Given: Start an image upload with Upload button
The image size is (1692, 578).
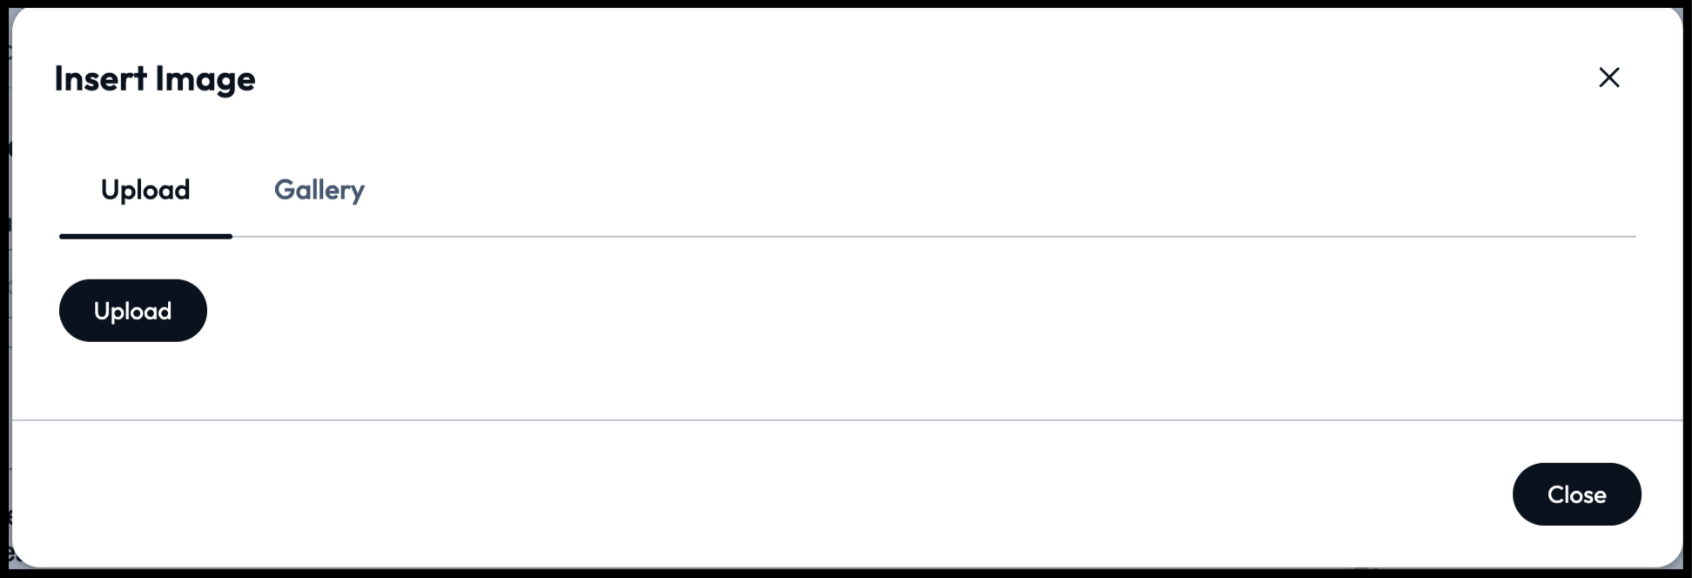Looking at the screenshot, I should [133, 311].
